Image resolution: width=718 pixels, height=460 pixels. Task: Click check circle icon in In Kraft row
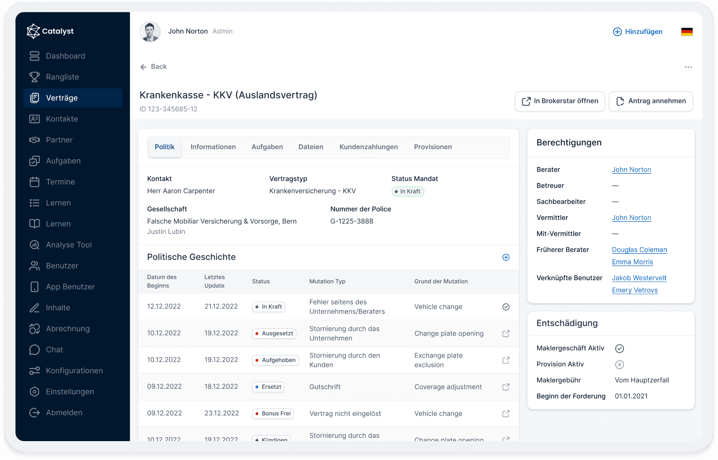coord(506,307)
